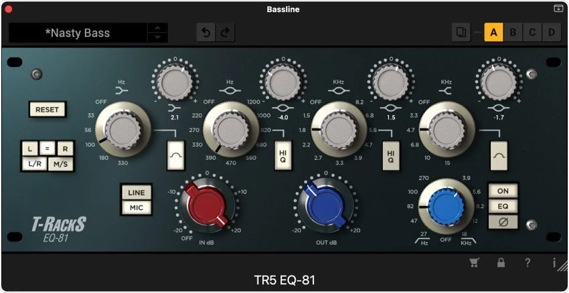Click the blue OUT dB knob
Viewport: 569px width, 293px height.
pos(325,207)
